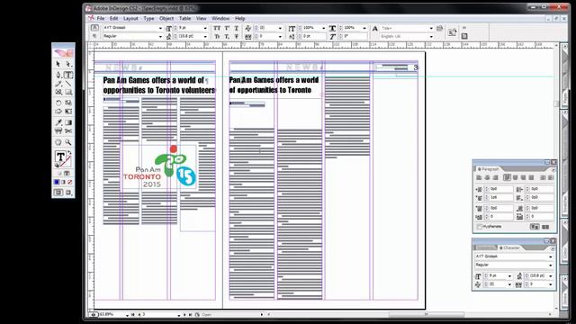Image resolution: width=576 pixels, height=324 pixels.
Task: Click the Apply Color blue swatch
Action: click(x=57, y=182)
